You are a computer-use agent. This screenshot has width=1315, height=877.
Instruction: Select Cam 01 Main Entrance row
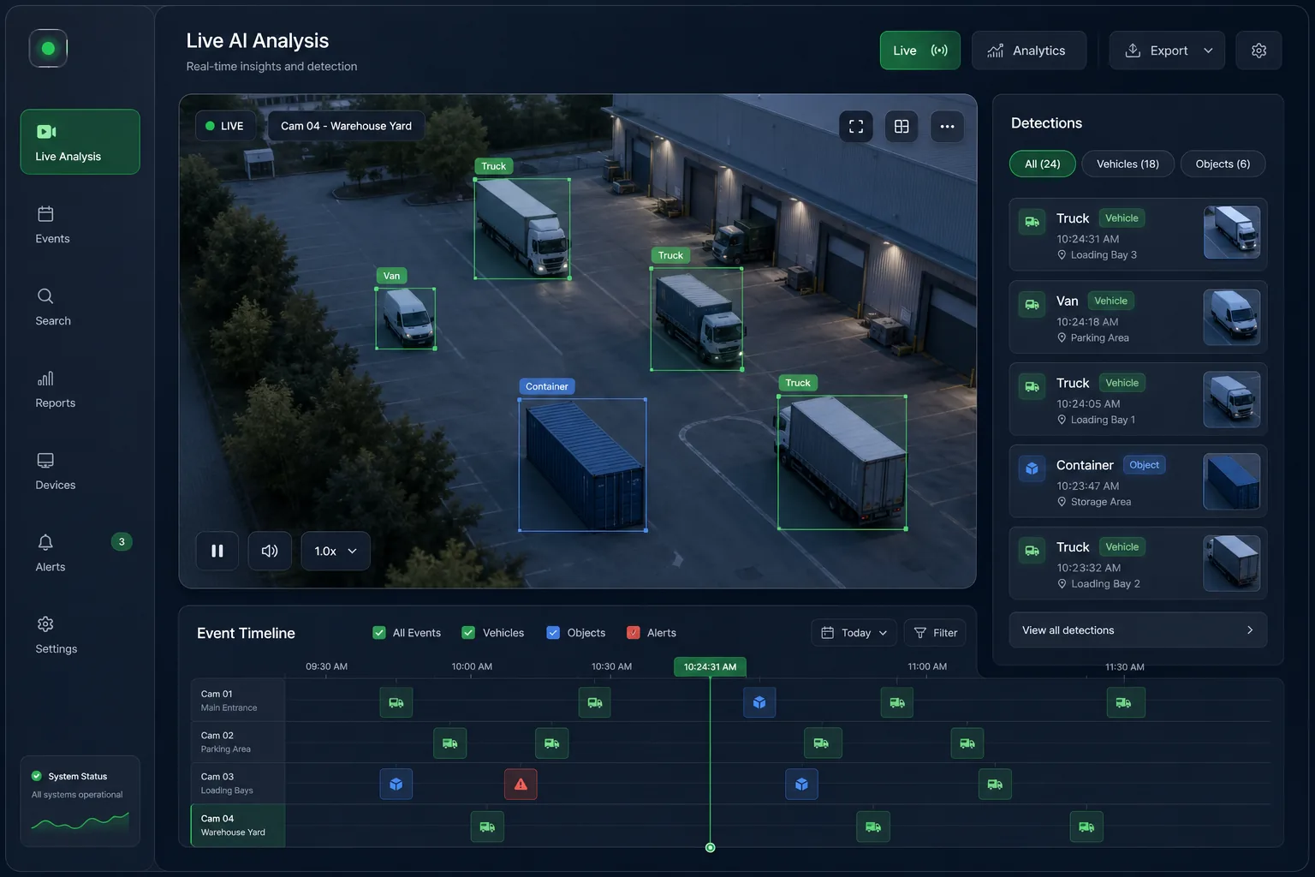pos(238,701)
